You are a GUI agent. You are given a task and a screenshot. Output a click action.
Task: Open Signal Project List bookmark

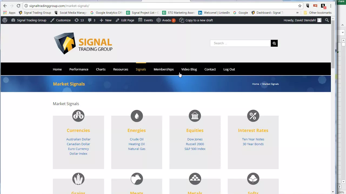point(142,13)
